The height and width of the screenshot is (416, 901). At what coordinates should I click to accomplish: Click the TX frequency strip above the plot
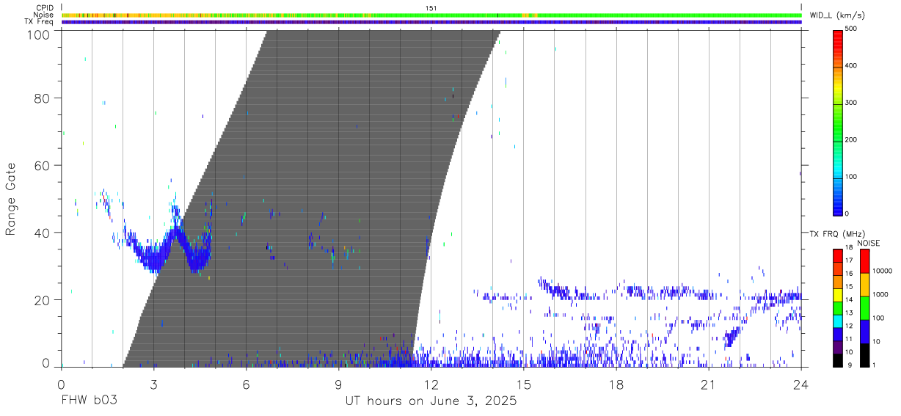[x=431, y=22]
